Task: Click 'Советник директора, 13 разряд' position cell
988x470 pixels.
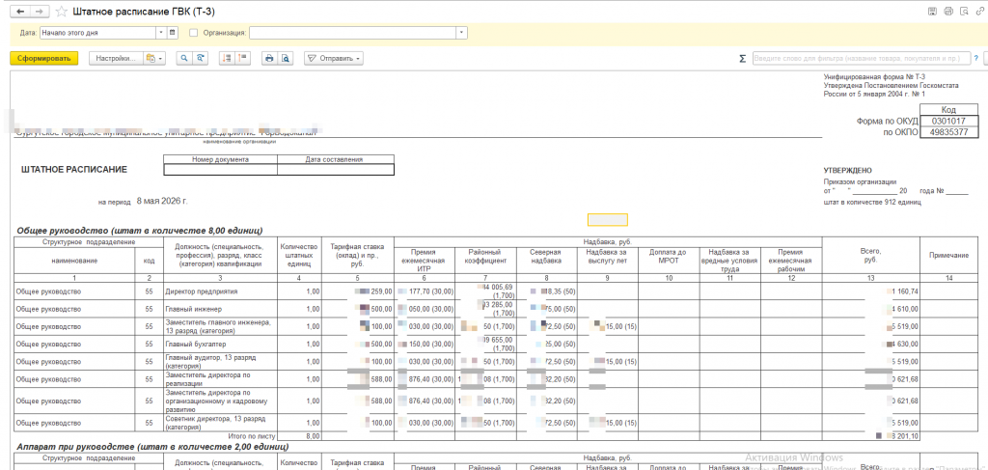Action: pyautogui.click(x=221, y=423)
